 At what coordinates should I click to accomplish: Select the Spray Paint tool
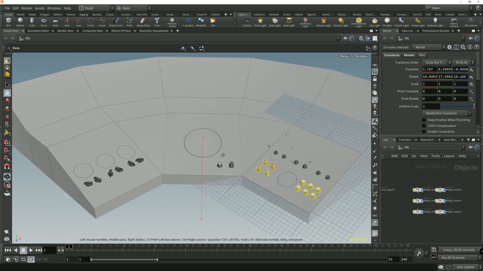143,22
